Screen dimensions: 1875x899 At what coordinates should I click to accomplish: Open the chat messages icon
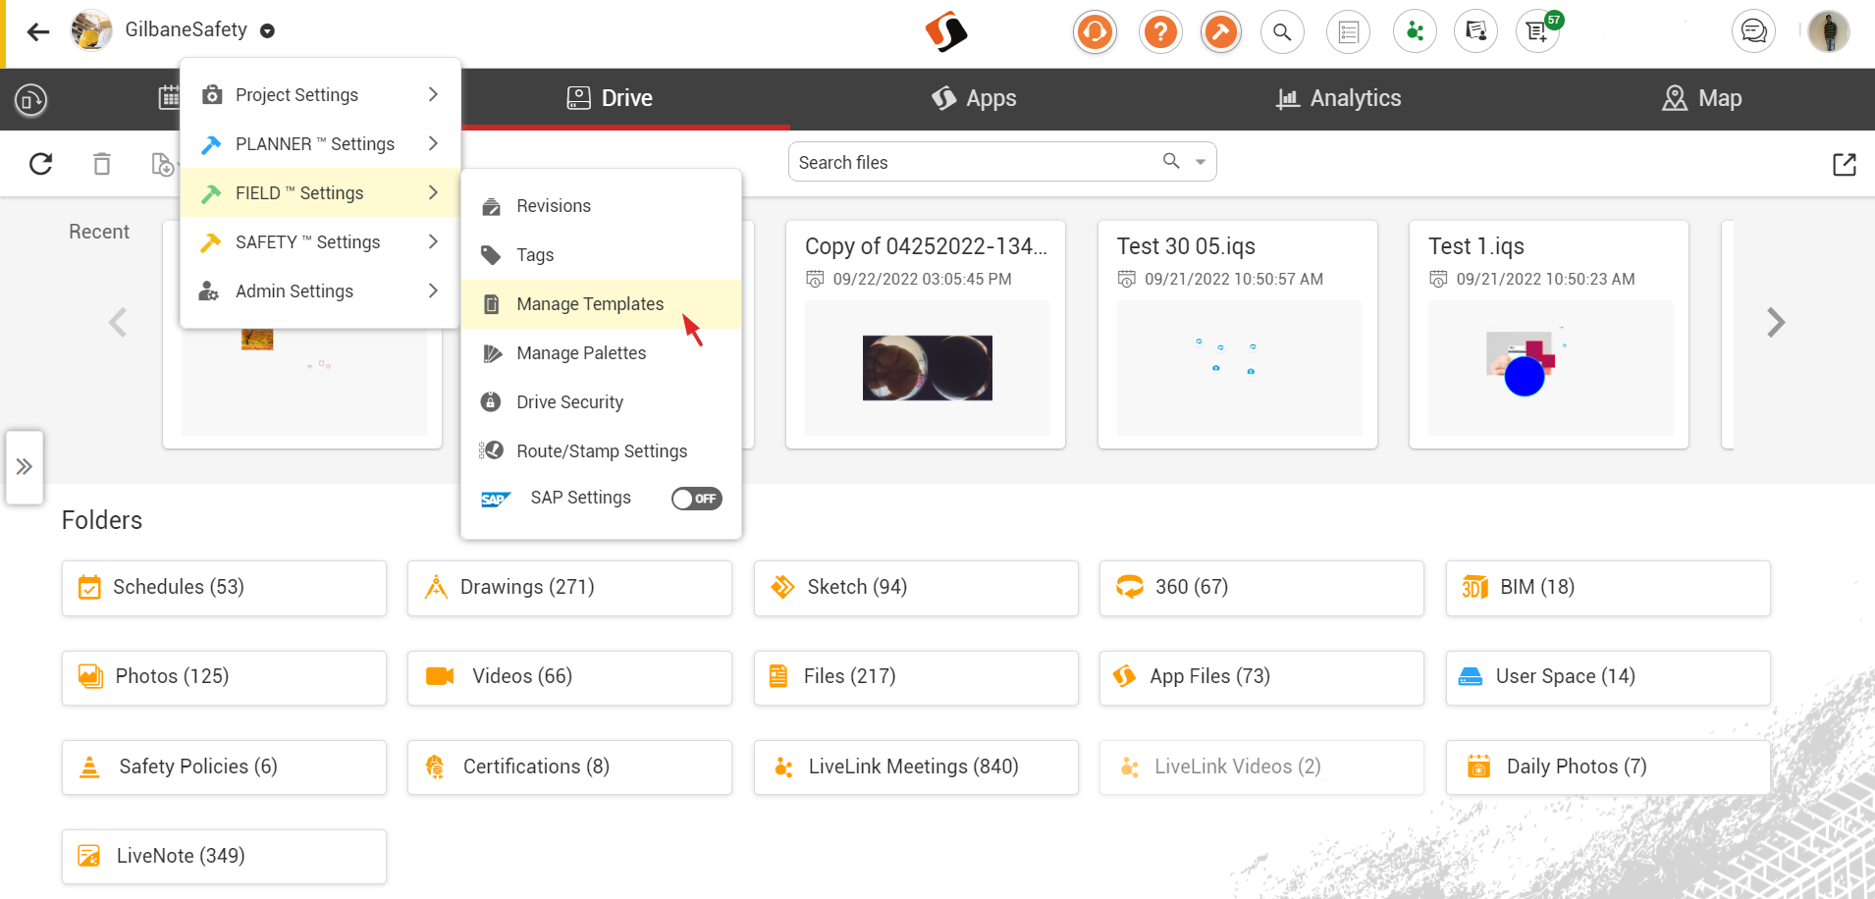click(1753, 32)
